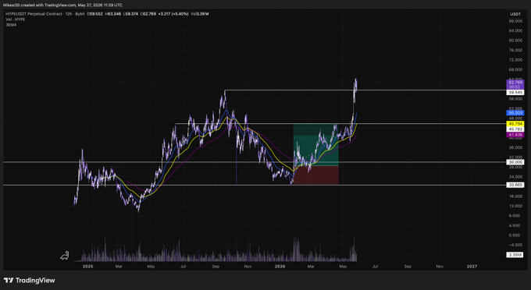Click the 2026 label on time axis
The height and width of the screenshot is (290, 531).
(x=280, y=267)
